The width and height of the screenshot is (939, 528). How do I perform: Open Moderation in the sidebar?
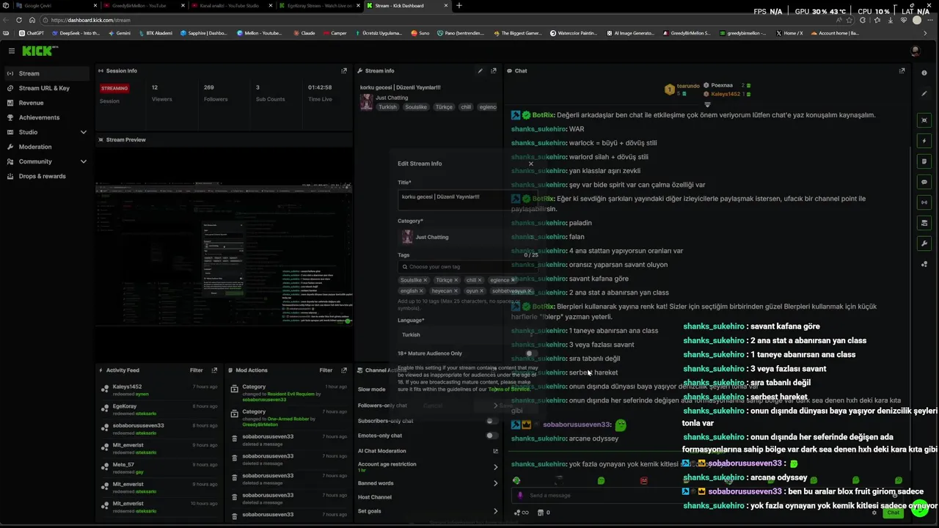[x=45, y=147]
